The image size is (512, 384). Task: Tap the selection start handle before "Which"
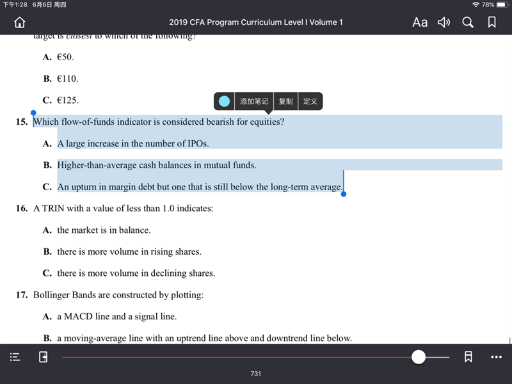[x=33, y=113]
